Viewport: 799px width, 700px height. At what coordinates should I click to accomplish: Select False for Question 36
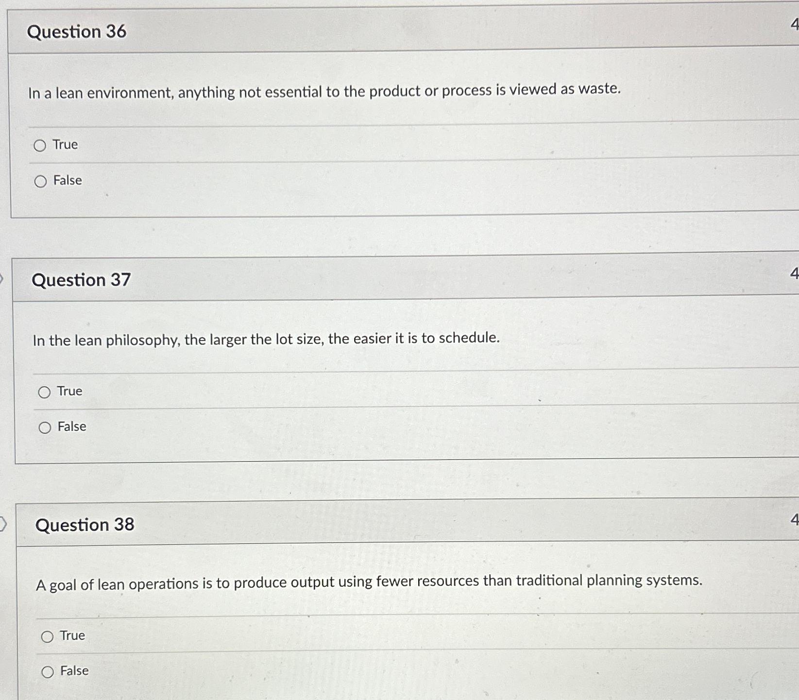tap(41, 180)
